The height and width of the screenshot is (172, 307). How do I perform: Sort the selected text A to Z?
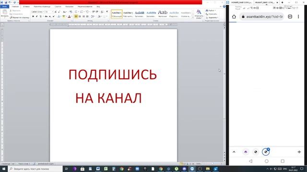point(102,12)
